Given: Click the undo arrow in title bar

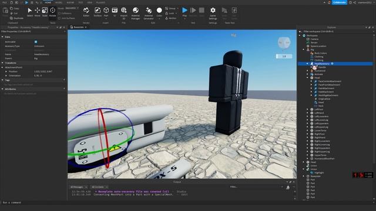Looking at the screenshot, I should click(x=37, y=2).
